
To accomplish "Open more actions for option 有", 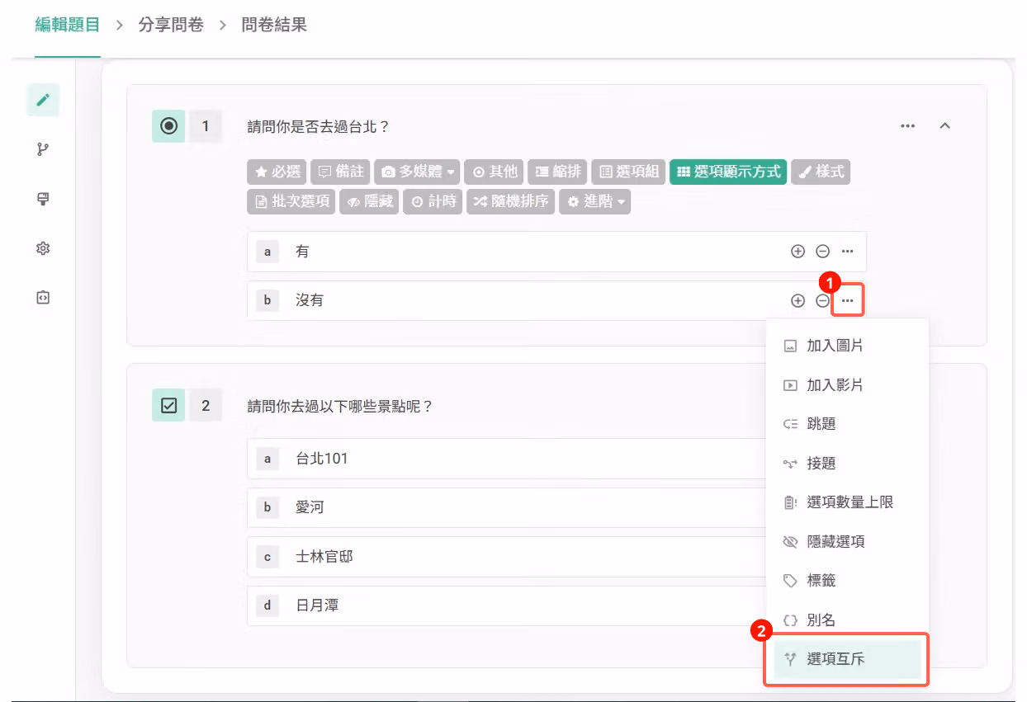I will pyautogui.click(x=847, y=252).
